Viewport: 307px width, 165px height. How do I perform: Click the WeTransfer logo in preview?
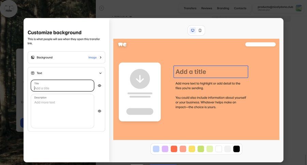[x=122, y=44]
